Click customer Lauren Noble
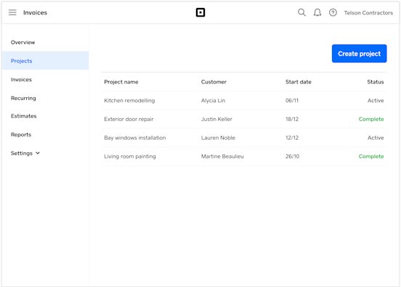The image size is (401, 287). tap(218, 138)
